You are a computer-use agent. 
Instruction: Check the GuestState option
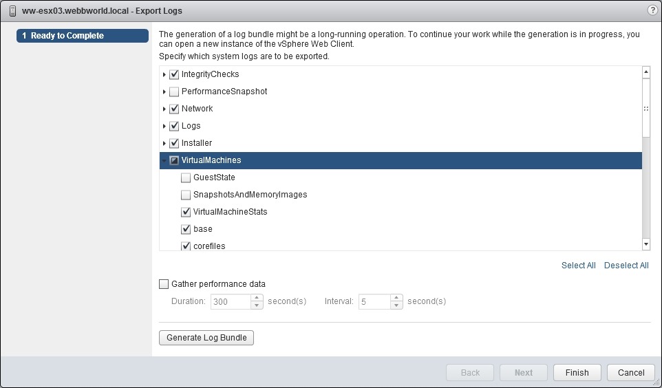186,177
